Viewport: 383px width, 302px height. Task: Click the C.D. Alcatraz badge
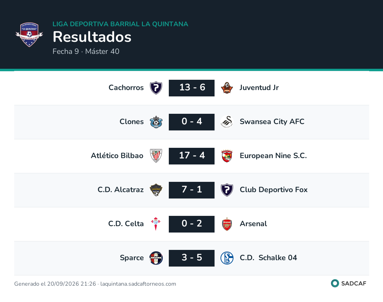click(x=156, y=190)
